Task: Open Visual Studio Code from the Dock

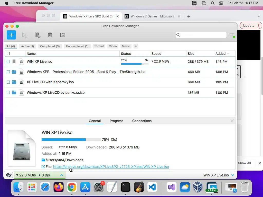Action: pos(152,187)
